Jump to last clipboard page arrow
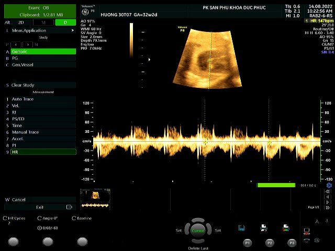 328,208
